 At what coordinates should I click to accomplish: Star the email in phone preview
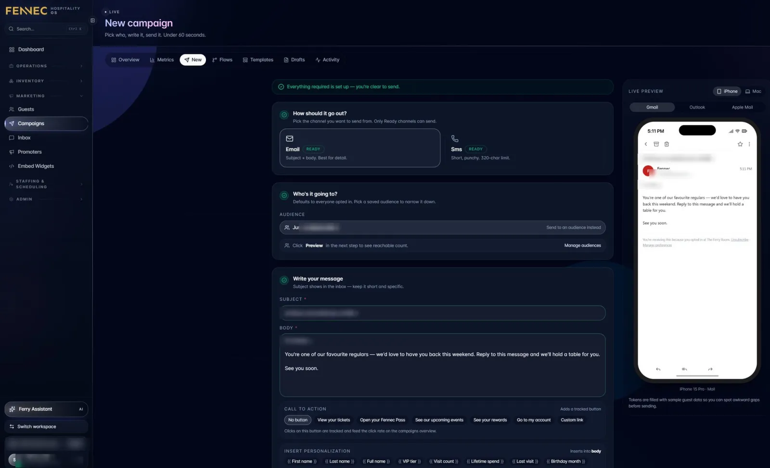point(740,144)
